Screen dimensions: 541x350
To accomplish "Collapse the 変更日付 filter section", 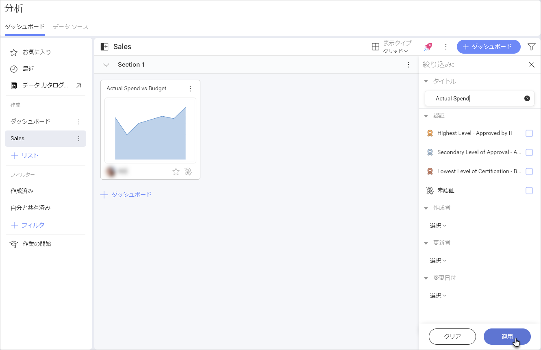I will tap(426, 278).
